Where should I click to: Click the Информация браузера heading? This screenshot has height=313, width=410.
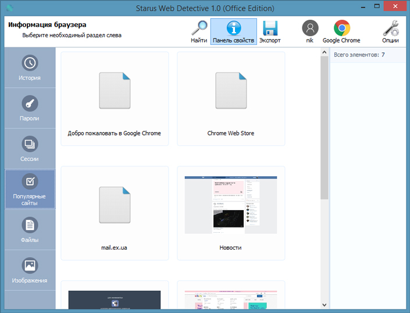[x=47, y=24]
